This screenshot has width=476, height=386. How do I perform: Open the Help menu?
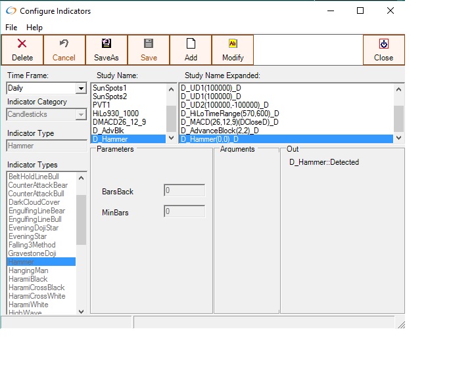point(34,28)
